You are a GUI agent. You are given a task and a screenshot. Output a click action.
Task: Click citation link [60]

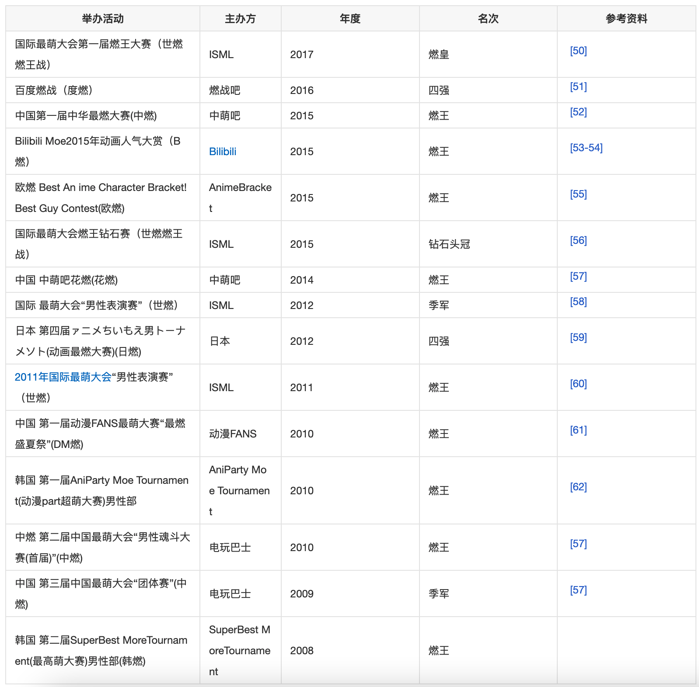tap(578, 384)
